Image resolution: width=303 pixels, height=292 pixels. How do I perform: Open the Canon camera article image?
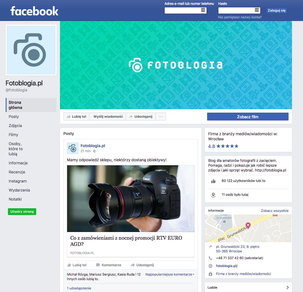pyautogui.click(x=131, y=198)
